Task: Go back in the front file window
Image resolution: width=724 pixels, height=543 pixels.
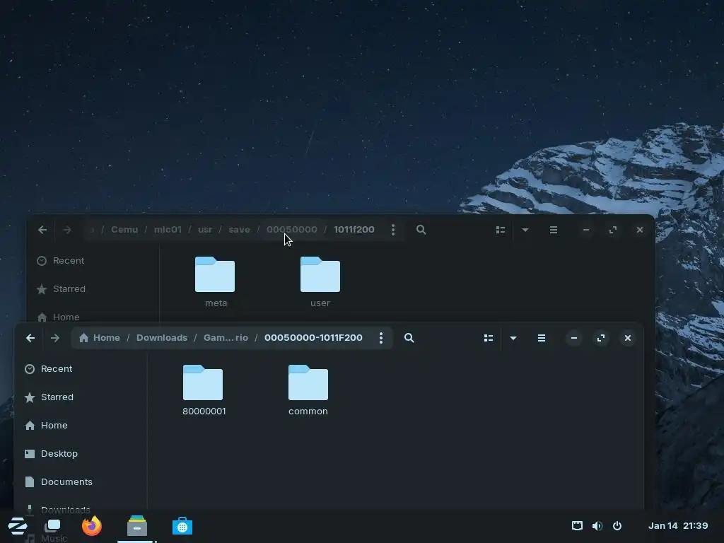Action: coord(30,338)
